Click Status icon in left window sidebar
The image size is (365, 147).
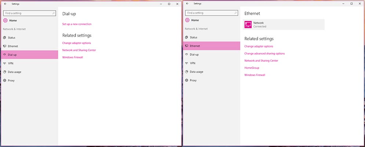point(4,37)
